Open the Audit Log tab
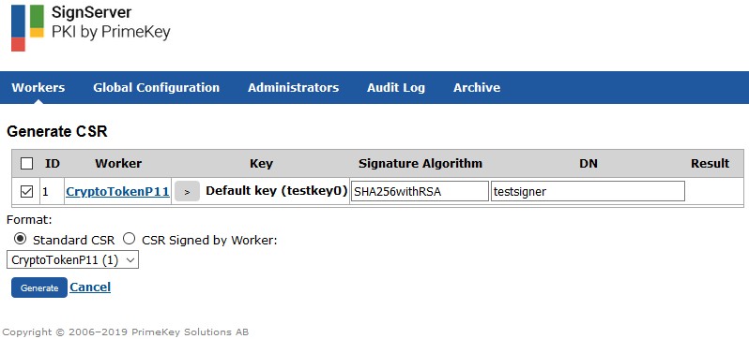749x339 pixels. (396, 88)
